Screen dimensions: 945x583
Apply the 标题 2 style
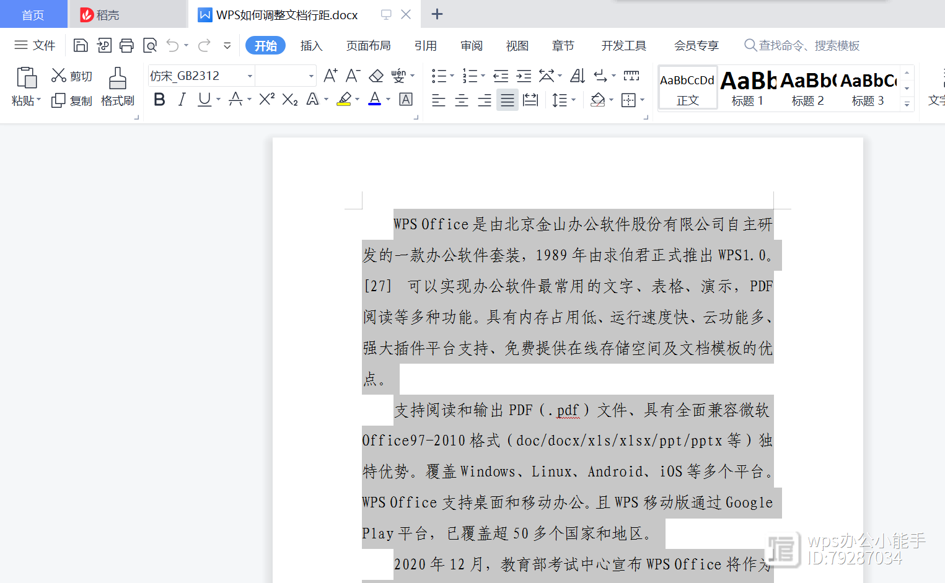pyautogui.click(x=808, y=88)
